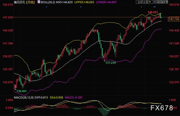Click the LOWER:144.947 band label

click(106, 2)
